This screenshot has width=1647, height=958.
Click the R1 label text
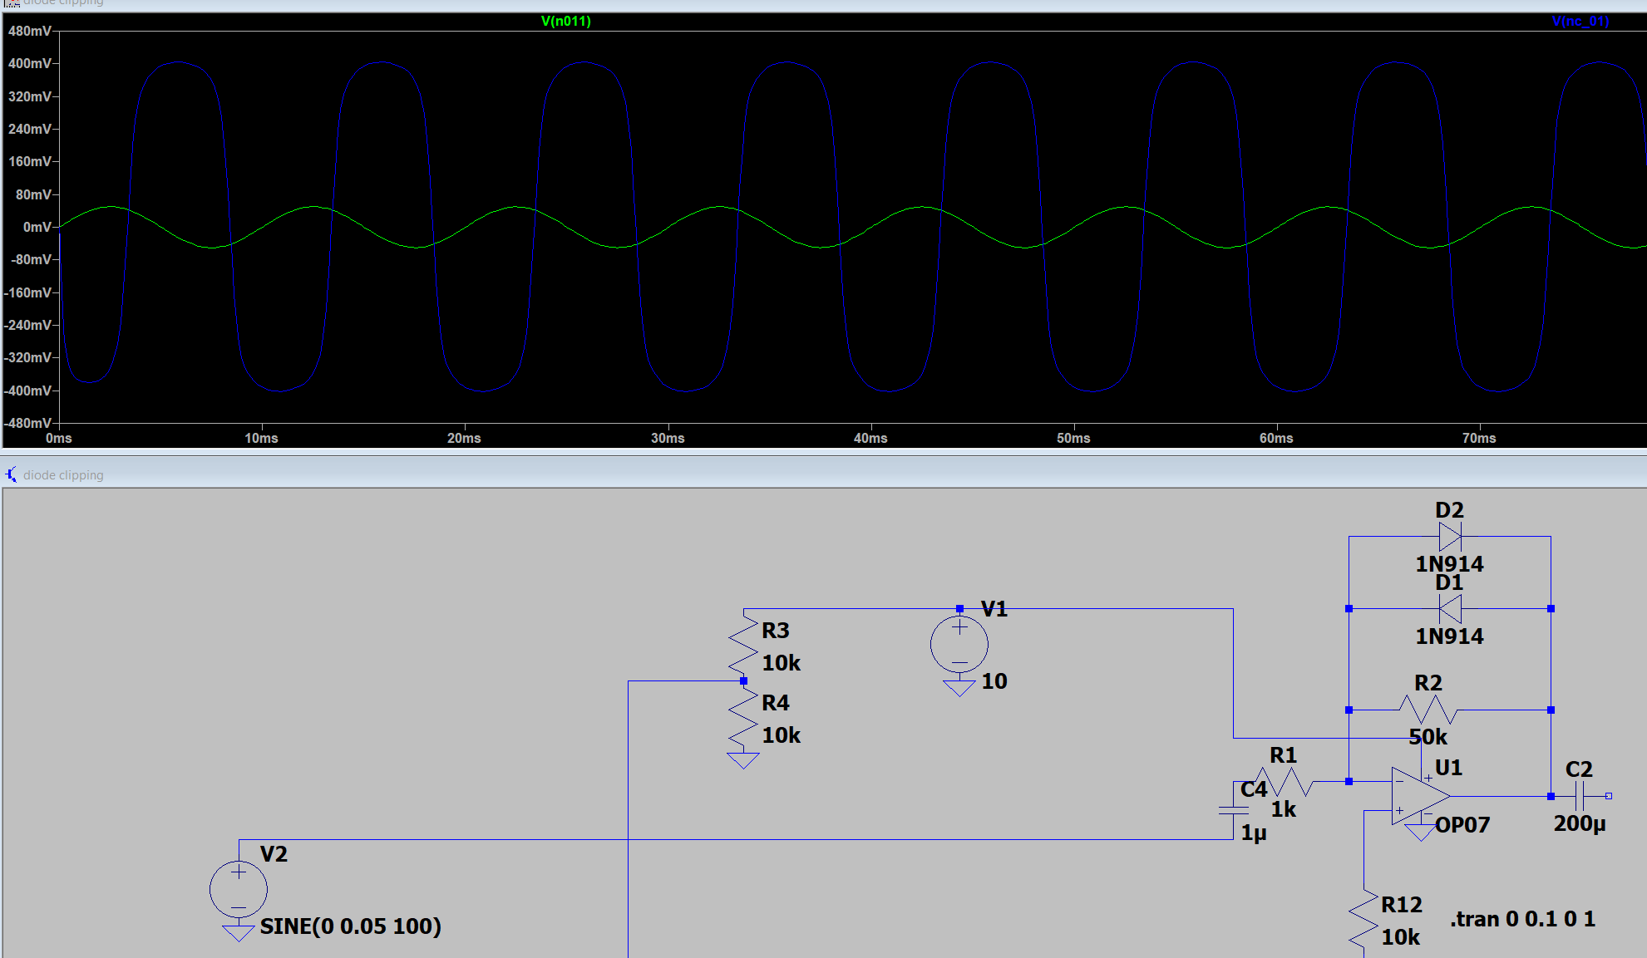click(1283, 755)
